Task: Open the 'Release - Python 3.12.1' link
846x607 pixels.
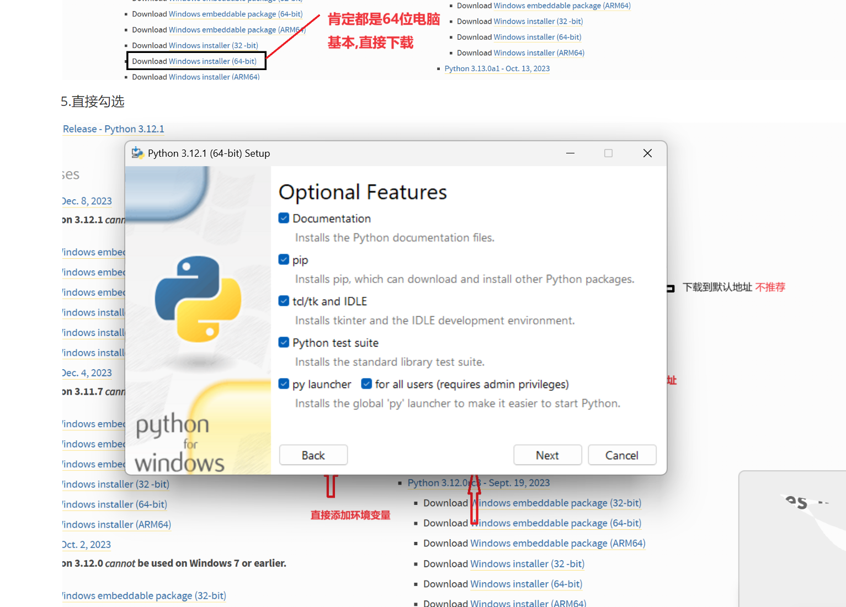Action: pyautogui.click(x=114, y=129)
